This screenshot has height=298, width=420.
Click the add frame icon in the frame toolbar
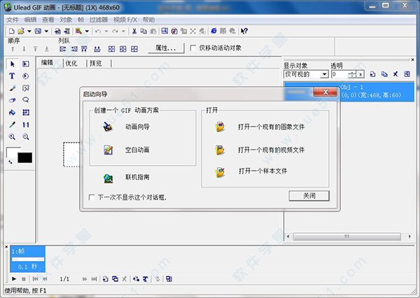tap(105, 279)
